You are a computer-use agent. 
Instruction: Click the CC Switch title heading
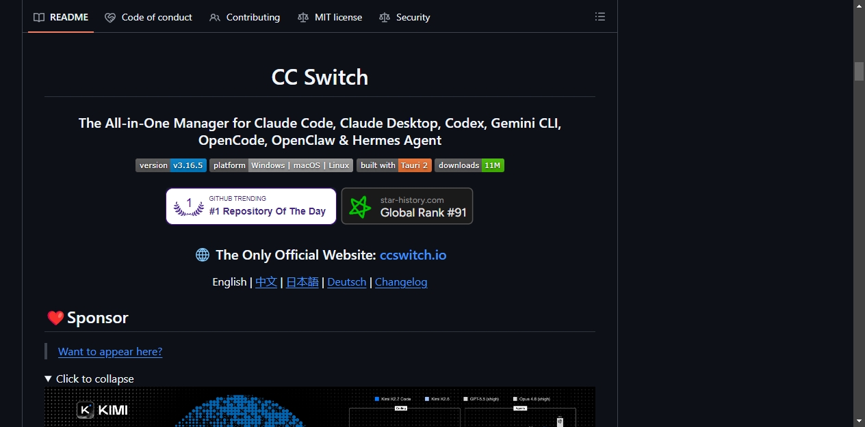[x=320, y=77]
